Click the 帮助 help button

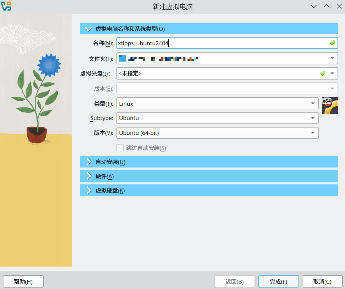(23, 281)
